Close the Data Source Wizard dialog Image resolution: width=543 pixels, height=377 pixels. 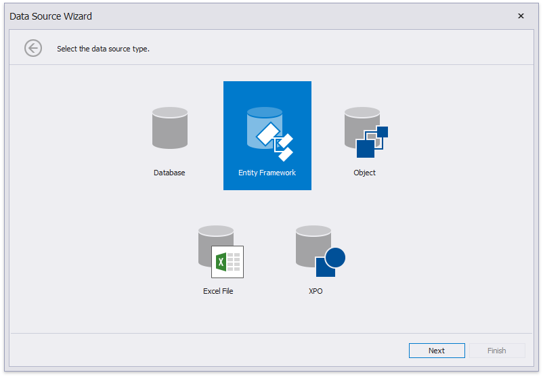(521, 16)
